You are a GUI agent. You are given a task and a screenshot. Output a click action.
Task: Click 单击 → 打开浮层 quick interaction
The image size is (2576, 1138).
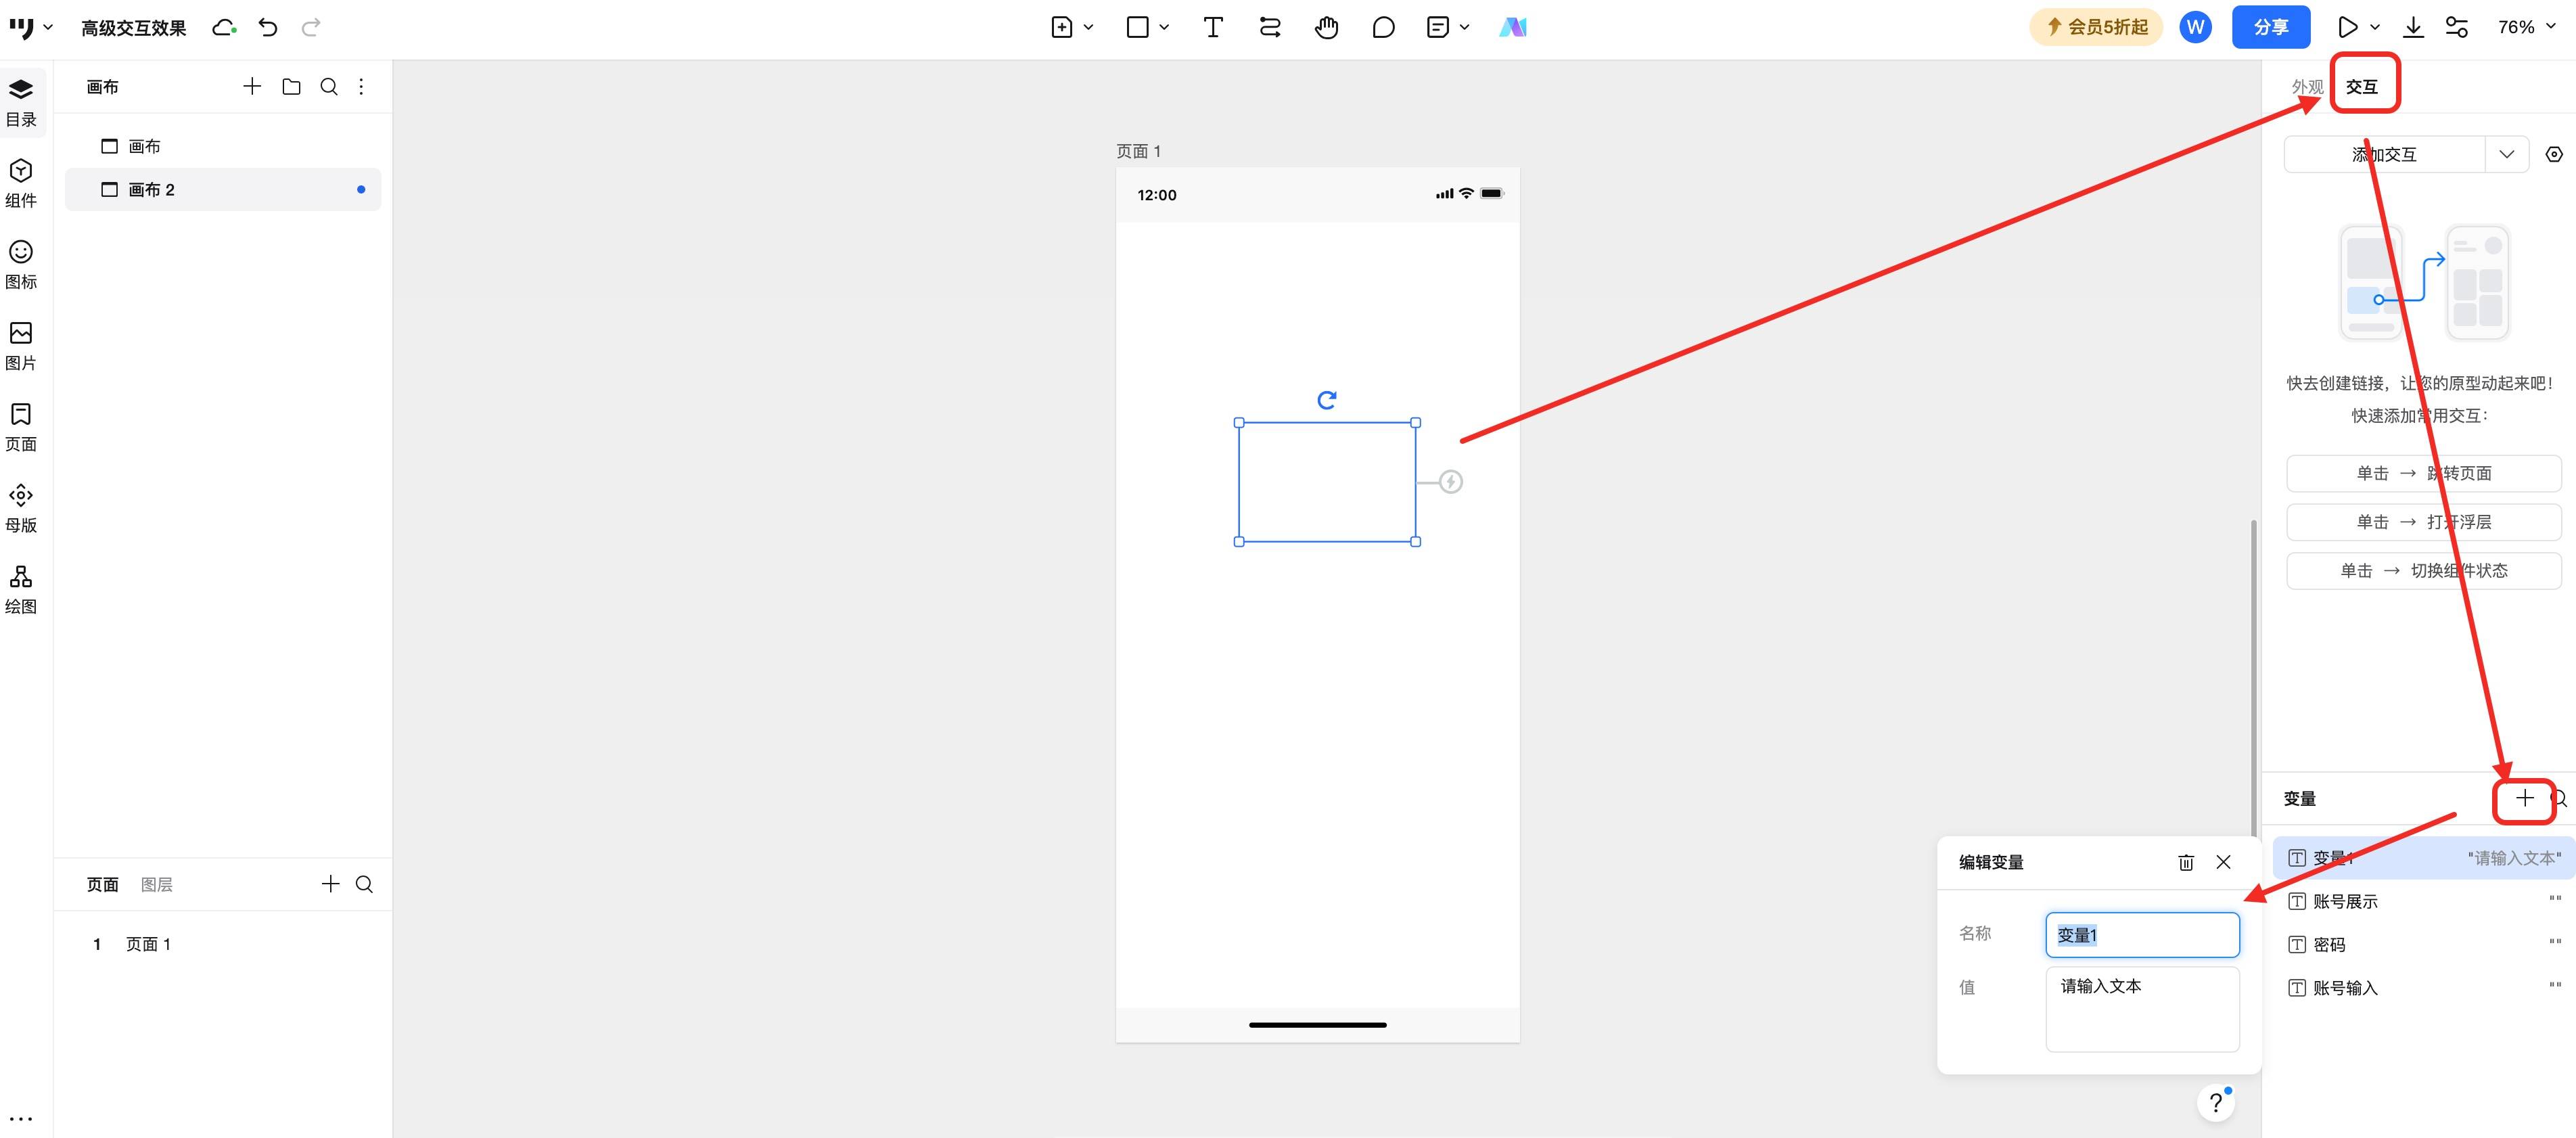[2423, 522]
